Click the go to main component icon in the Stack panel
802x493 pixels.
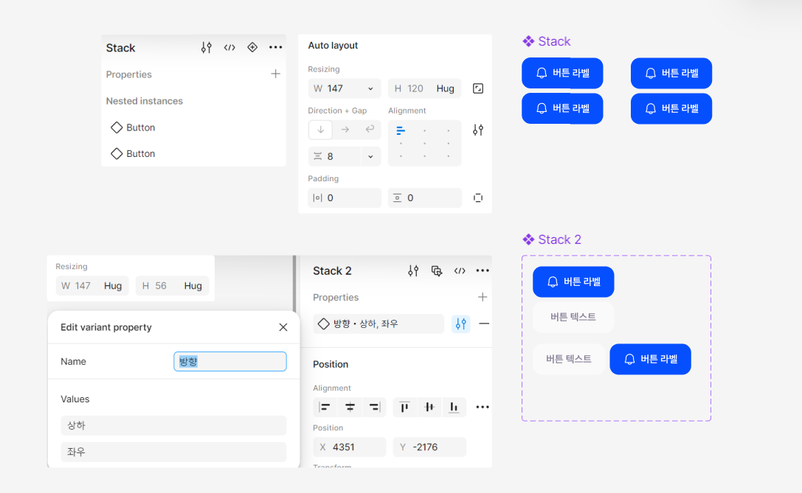[252, 47]
